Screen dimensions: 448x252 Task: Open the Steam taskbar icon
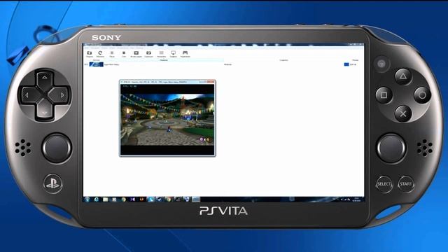pos(160,199)
